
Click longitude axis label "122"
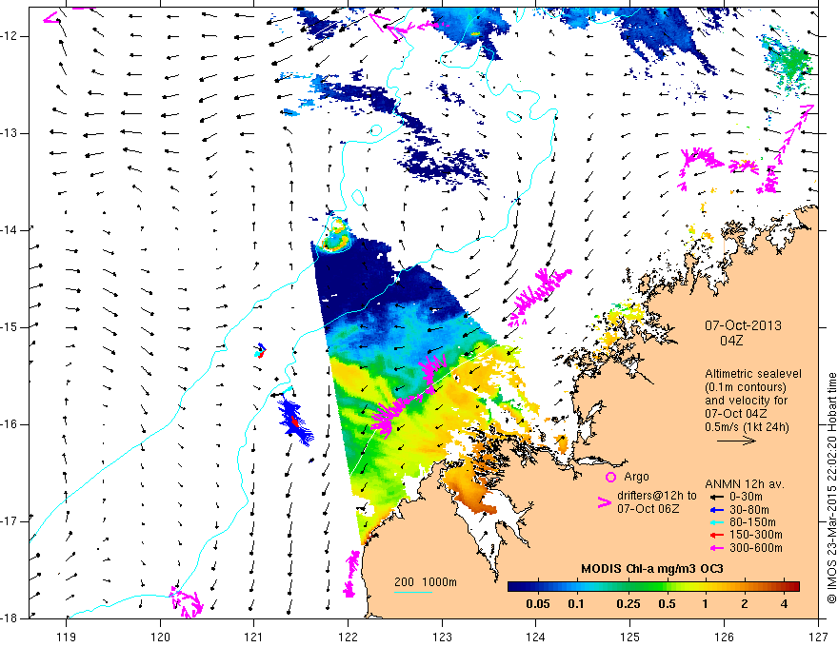(348, 637)
